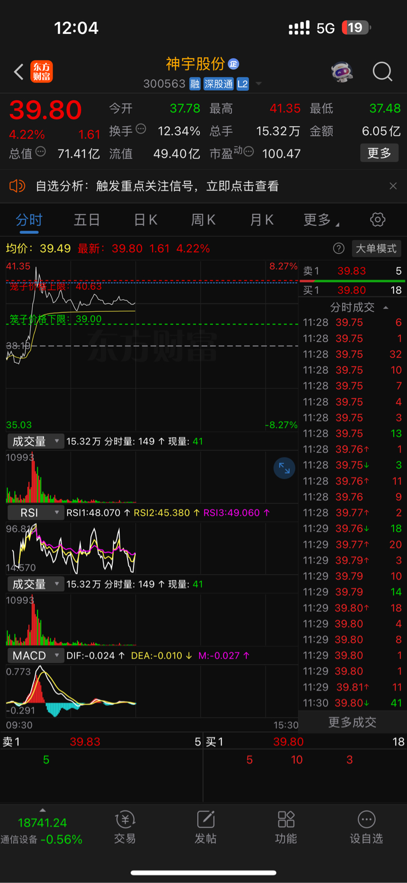Tap the MACD histogram chart
Image resolution: width=407 pixels, height=883 pixels.
pyautogui.click(x=152, y=692)
